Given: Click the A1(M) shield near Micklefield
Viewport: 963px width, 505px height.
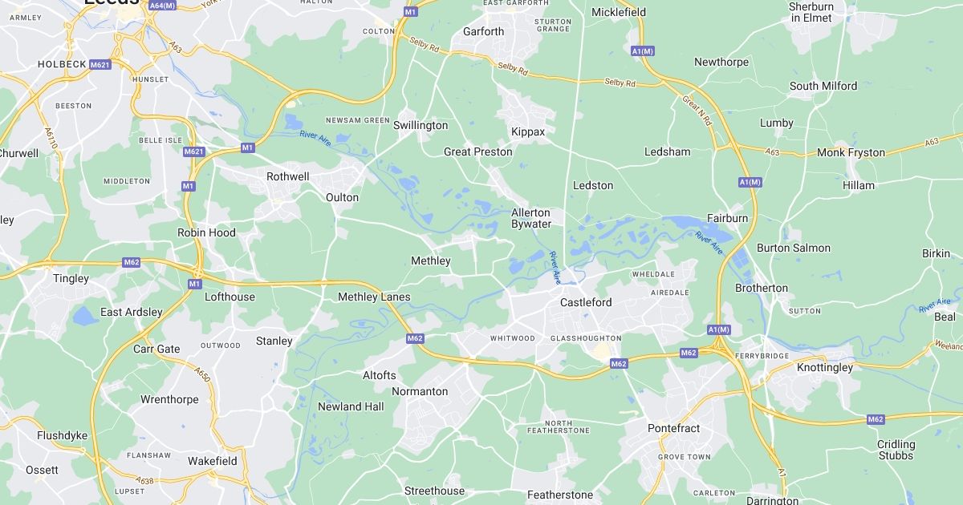Looking at the screenshot, I should click(644, 51).
